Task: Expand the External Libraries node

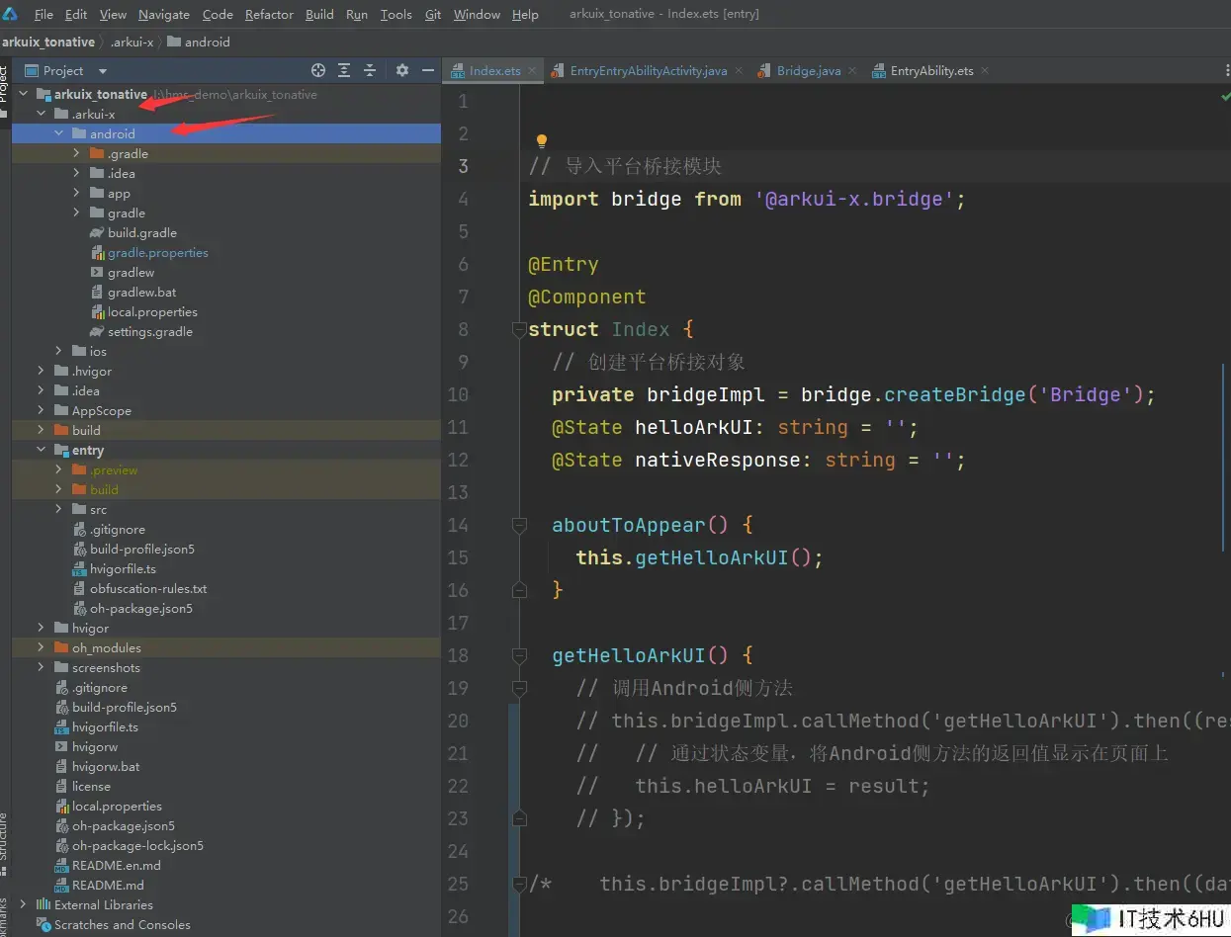Action: [23, 904]
